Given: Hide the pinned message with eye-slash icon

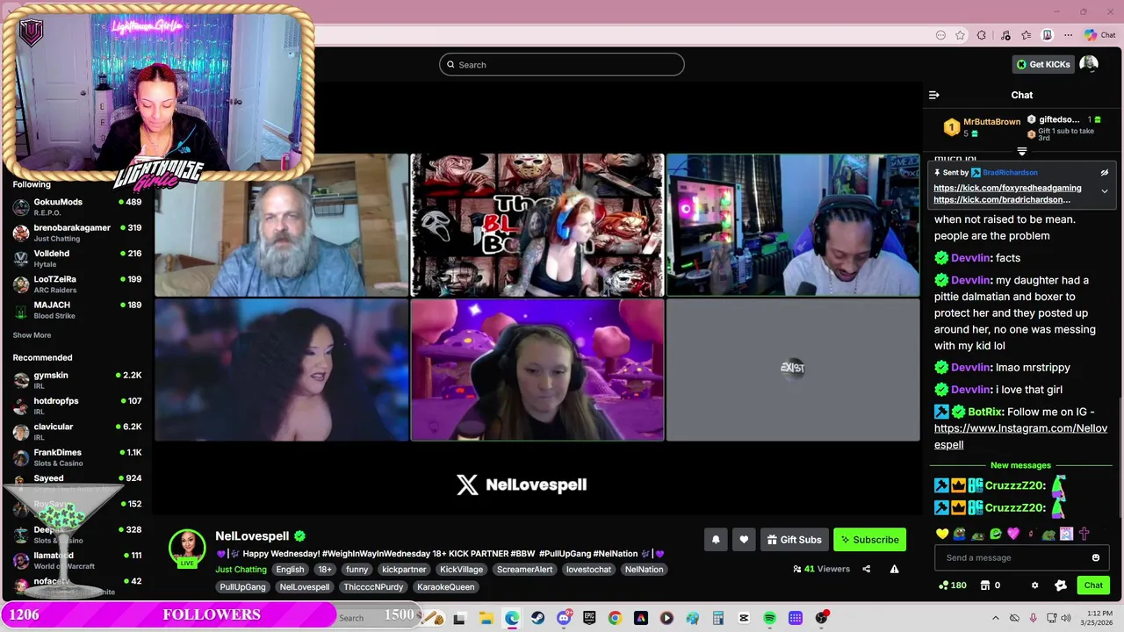Looking at the screenshot, I should (1105, 173).
